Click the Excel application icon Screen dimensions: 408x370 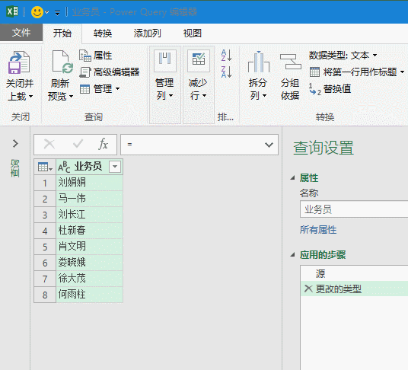(x=12, y=11)
